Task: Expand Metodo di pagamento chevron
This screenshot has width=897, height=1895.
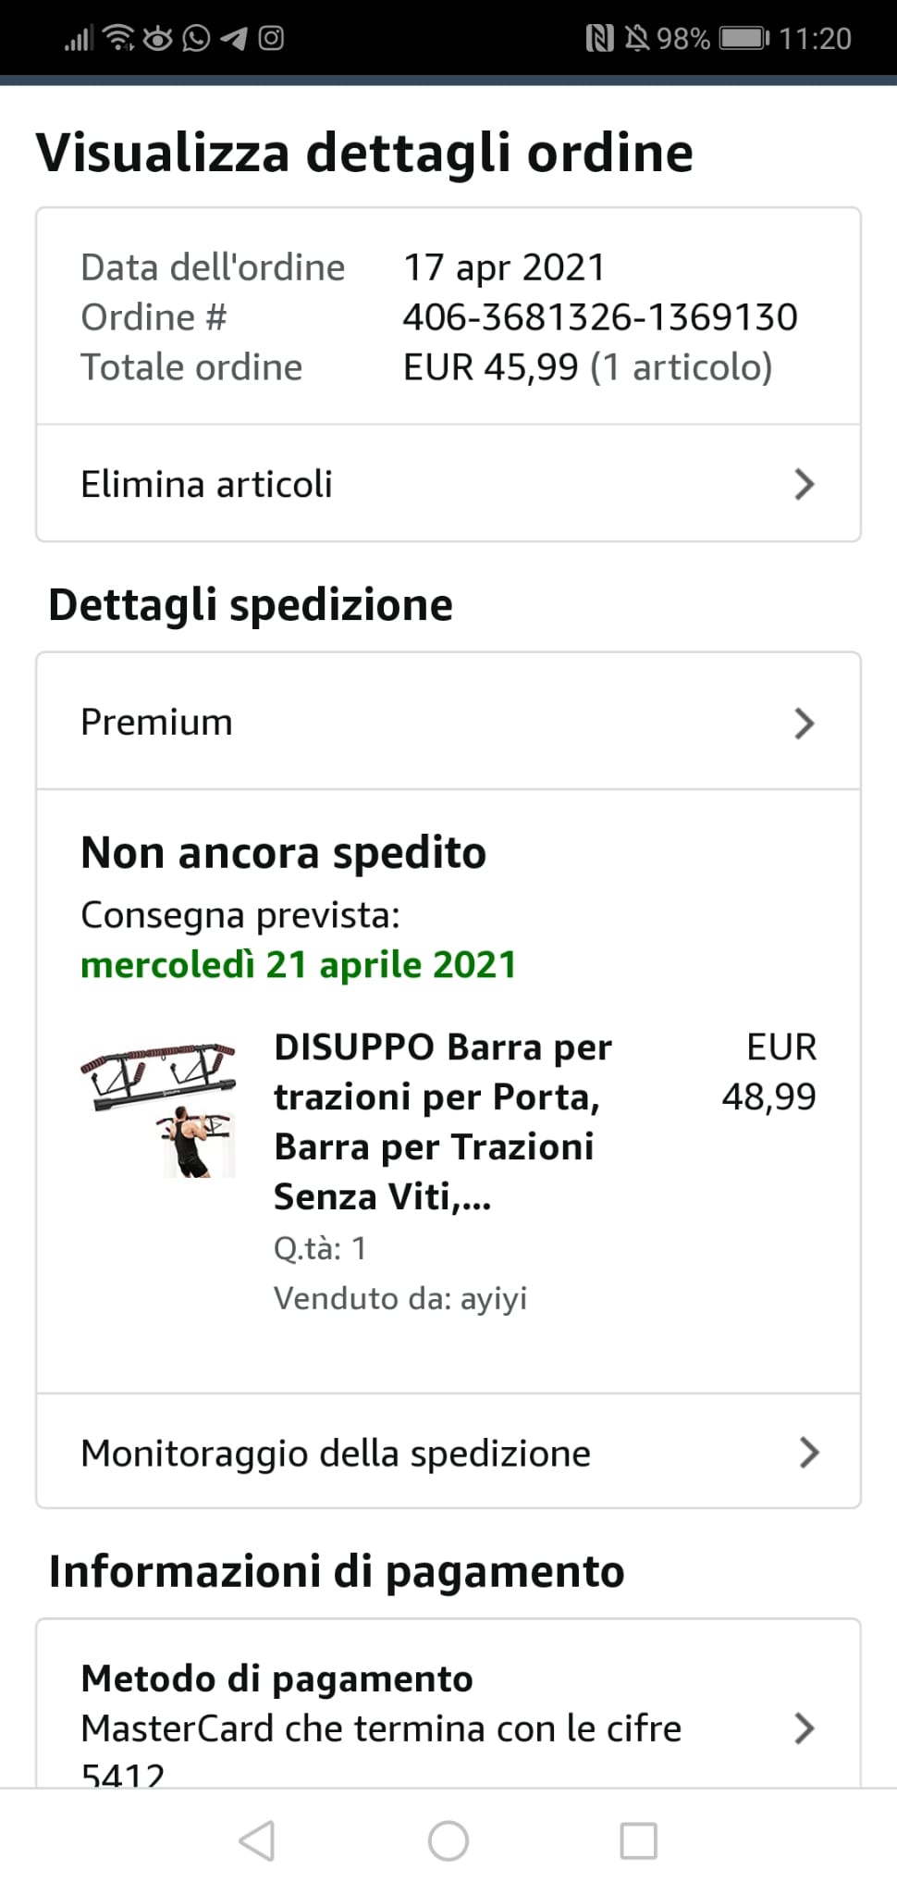Action: coord(804,1728)
